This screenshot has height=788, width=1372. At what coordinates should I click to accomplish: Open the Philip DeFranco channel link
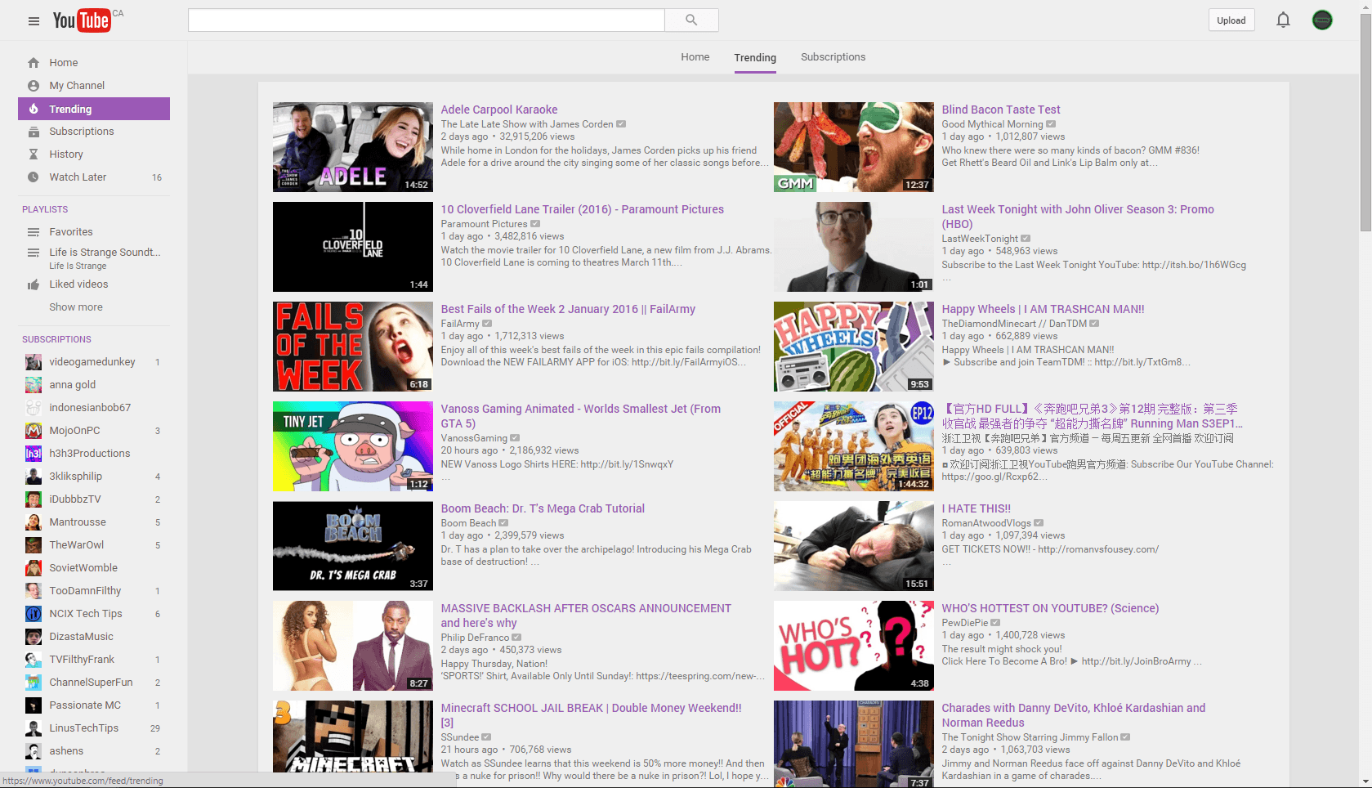tap(475, 638)
